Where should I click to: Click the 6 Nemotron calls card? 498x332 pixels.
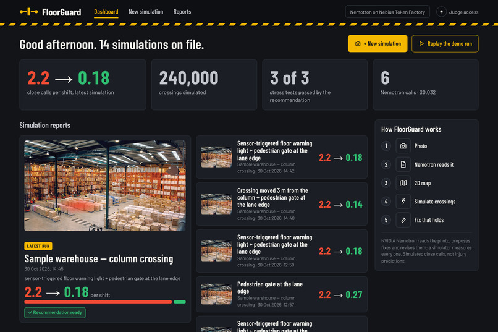426,85
